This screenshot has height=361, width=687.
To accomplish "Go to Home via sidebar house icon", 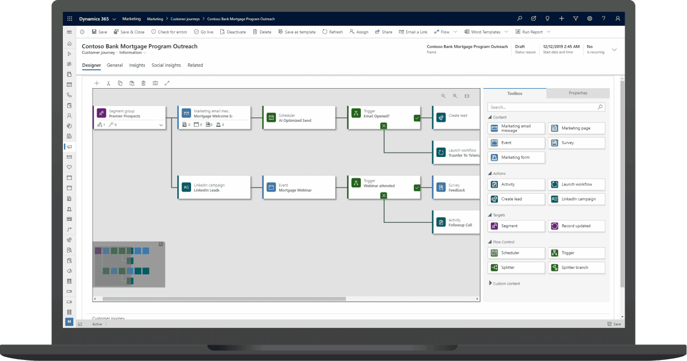I will (x=69, y=43).
